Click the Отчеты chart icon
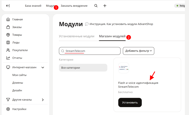The height and width of the screenshot is (115, 189). tap(8, 58)
